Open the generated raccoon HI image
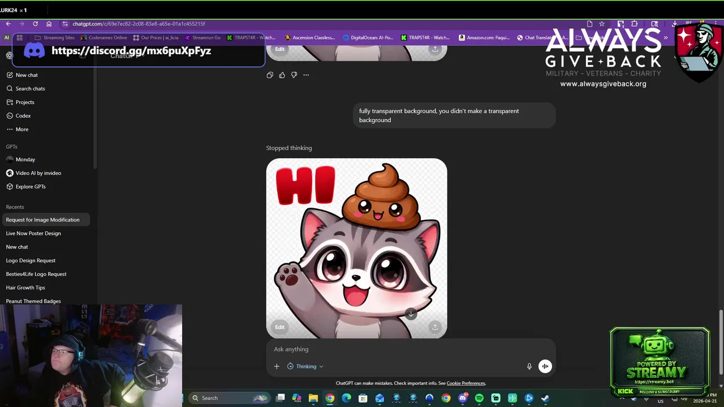This screenshot has width=724, height=407. [356, 248]
